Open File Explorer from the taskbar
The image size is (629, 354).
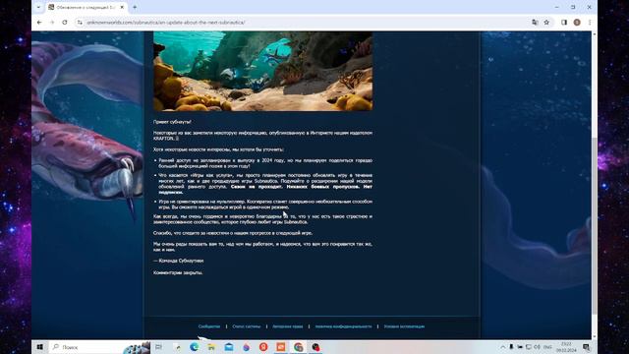click(211, 347)
